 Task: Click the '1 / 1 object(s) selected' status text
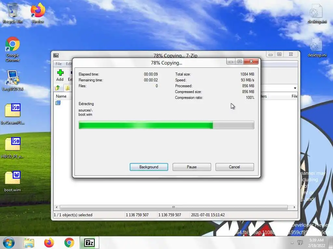[73, 215]
